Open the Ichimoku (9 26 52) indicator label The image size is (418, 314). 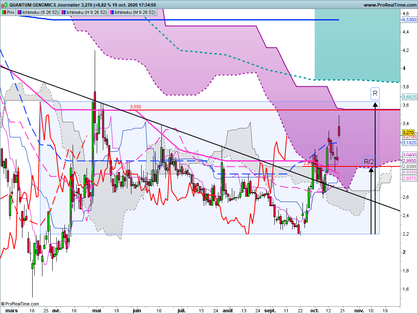click(38, 12)
